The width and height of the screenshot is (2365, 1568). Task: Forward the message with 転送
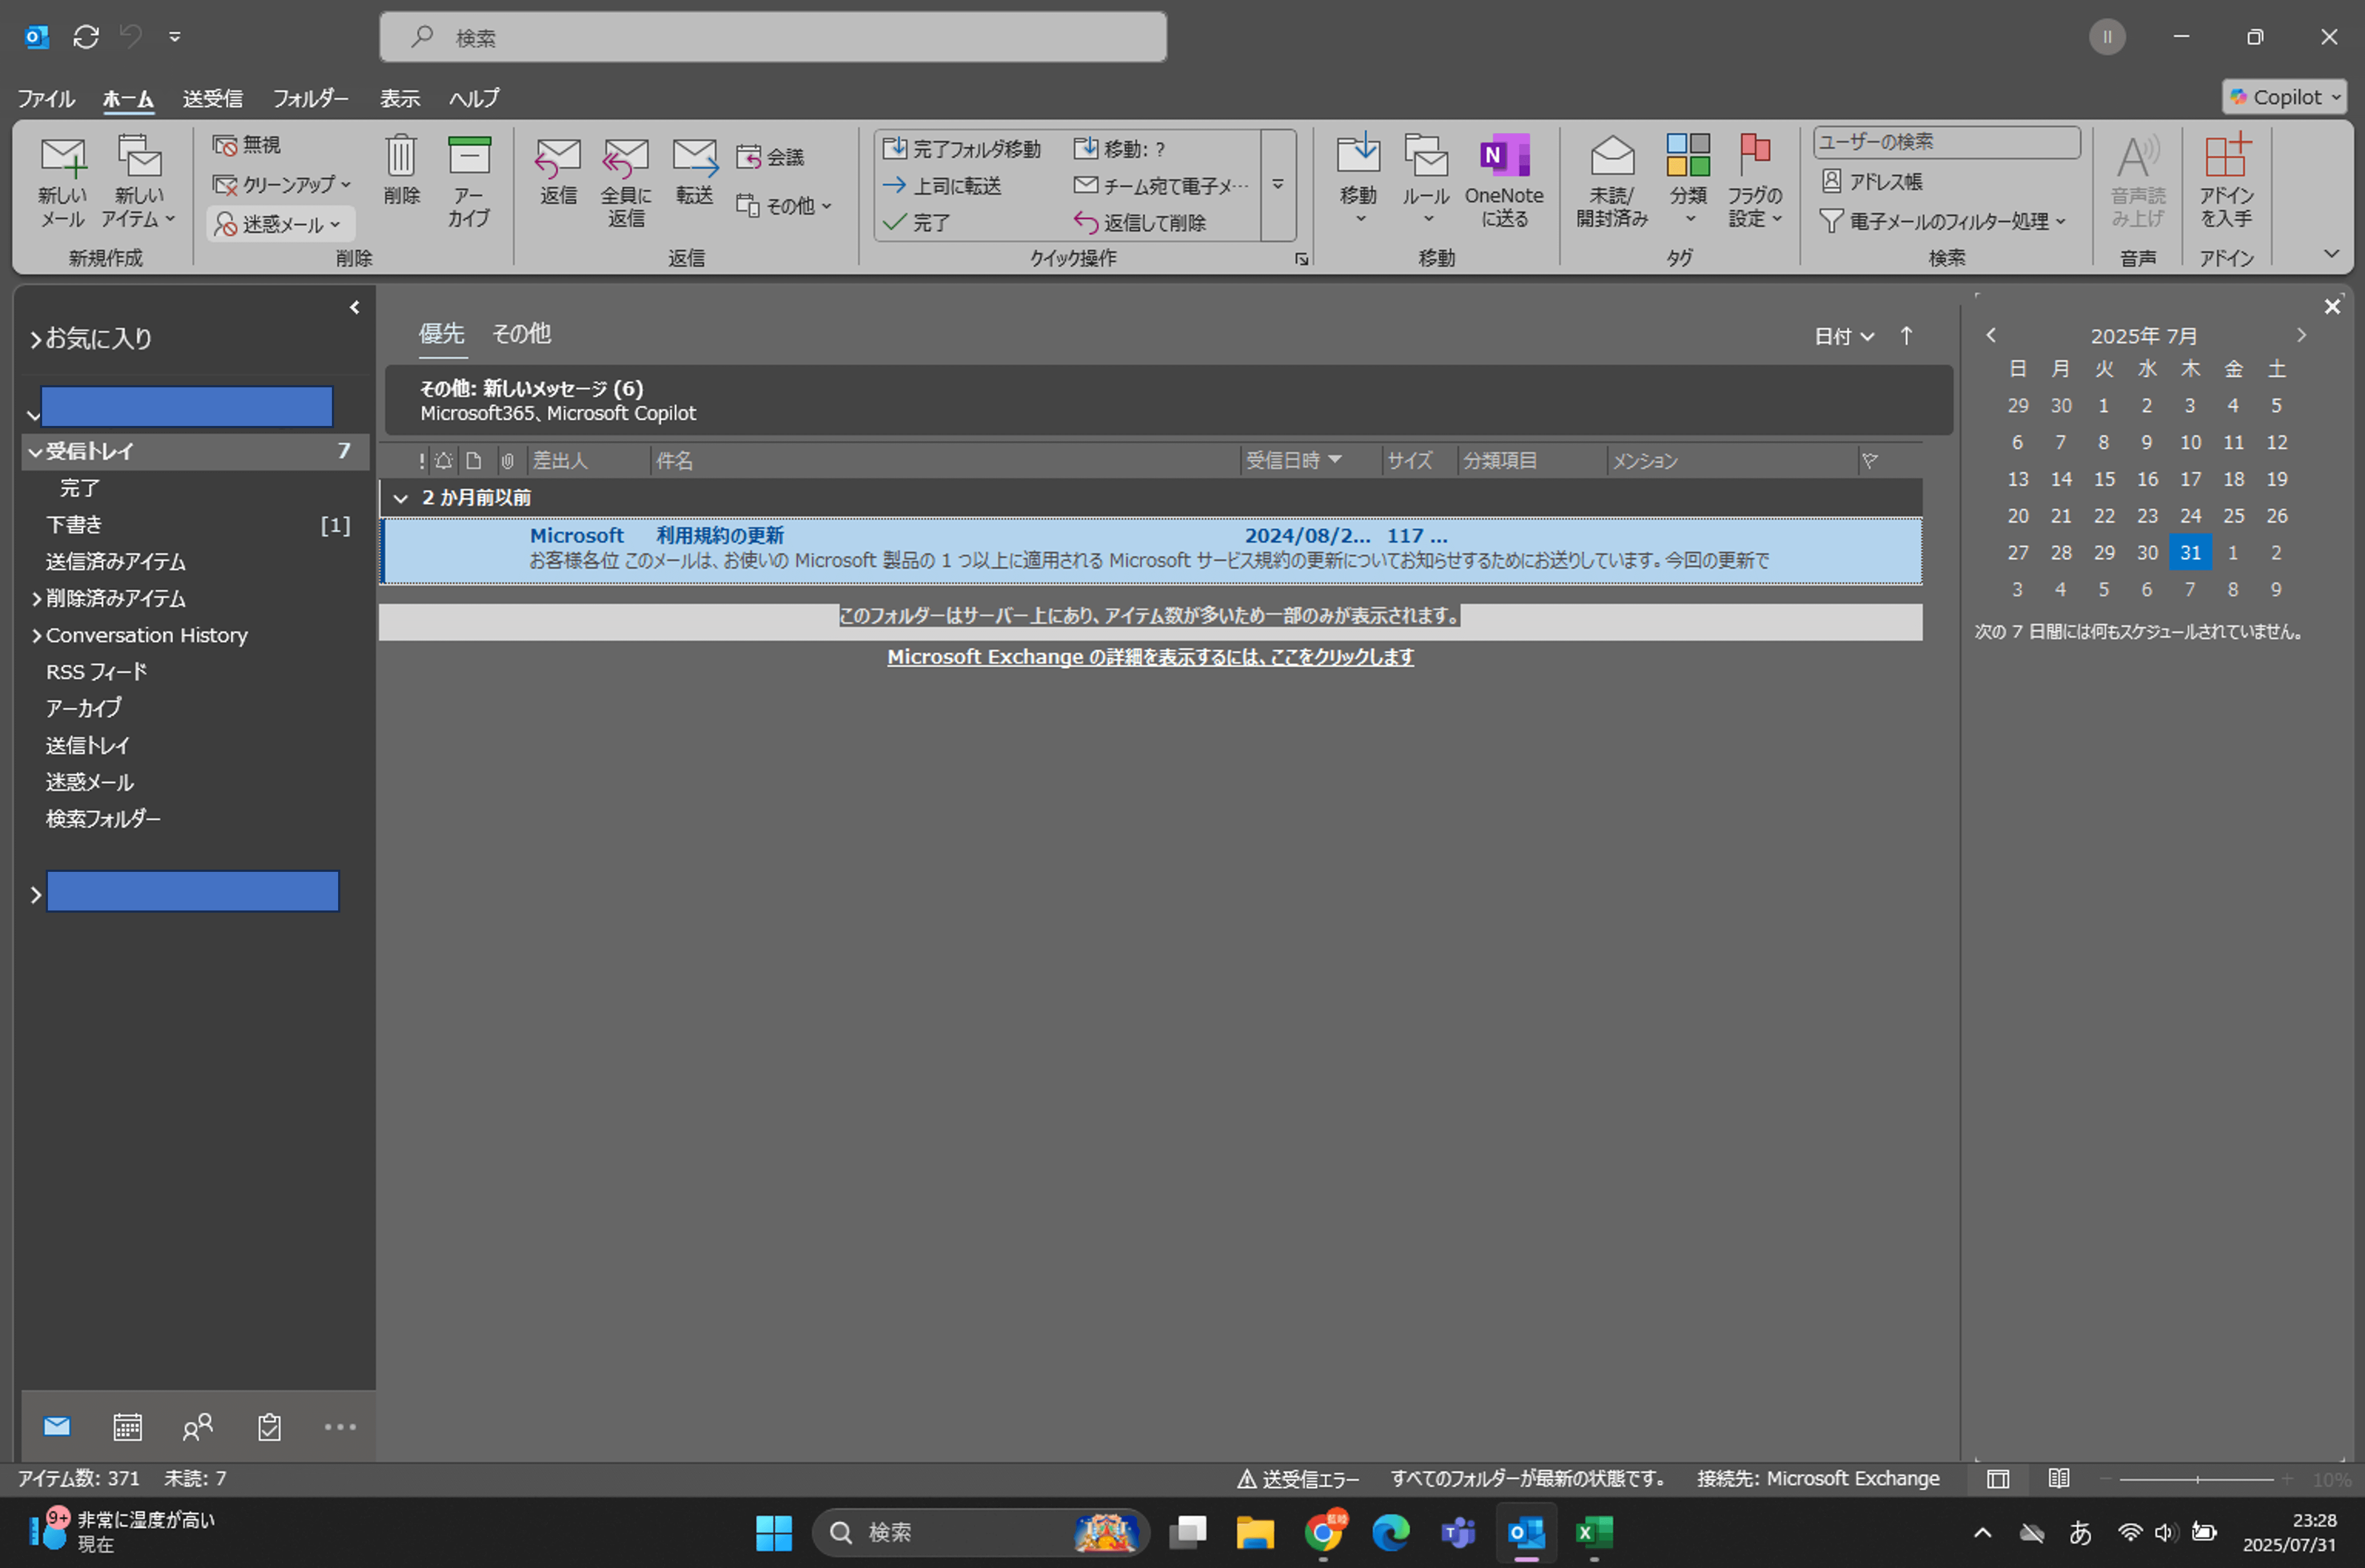(x=694, y=172)
